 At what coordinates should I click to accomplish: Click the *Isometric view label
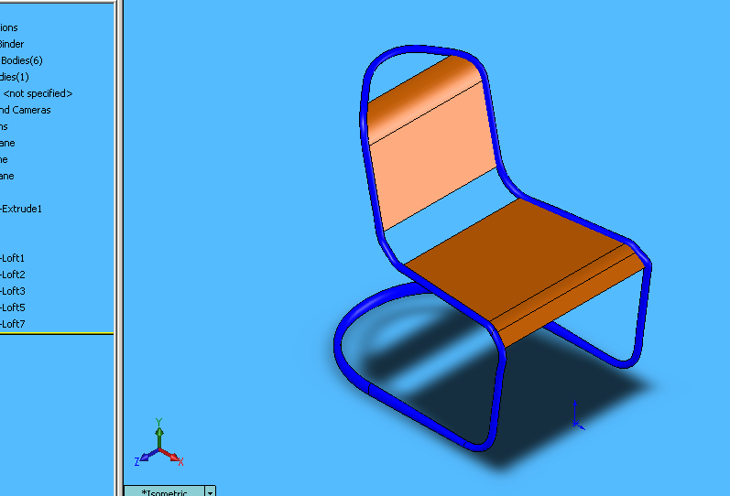pyautogui.click(x=164, y=492)
